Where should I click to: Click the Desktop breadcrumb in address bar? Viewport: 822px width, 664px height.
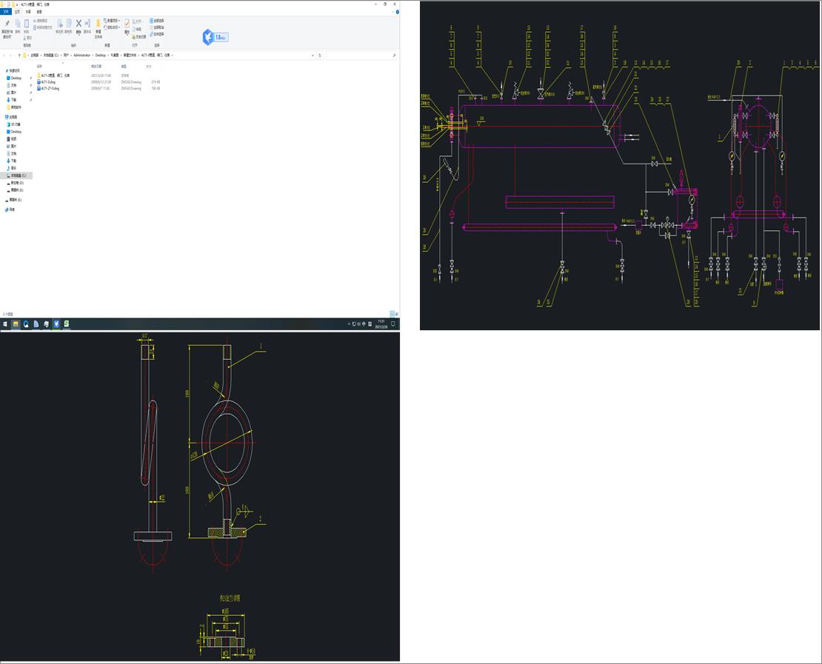click(100, 56)
